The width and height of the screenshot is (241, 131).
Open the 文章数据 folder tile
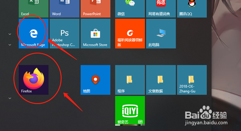click(x=161, y=80)
